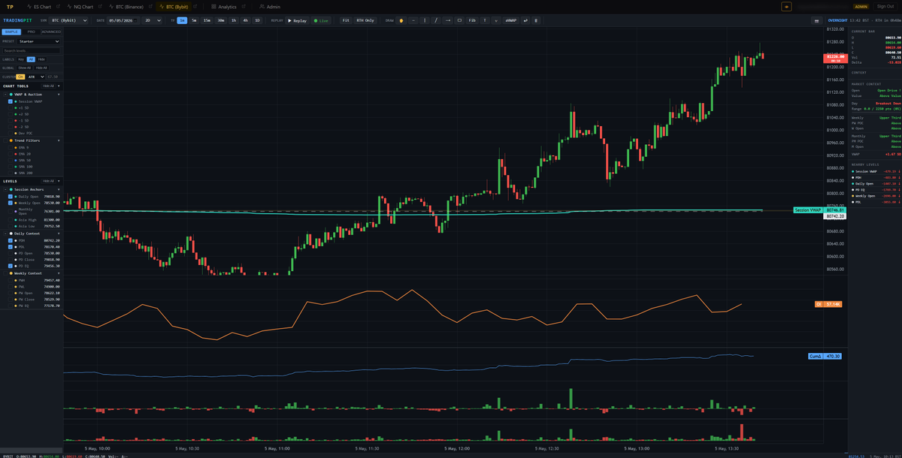Click the Fit chart button
The width and height of the screenshot is (902, 458).
coord(346,20)
